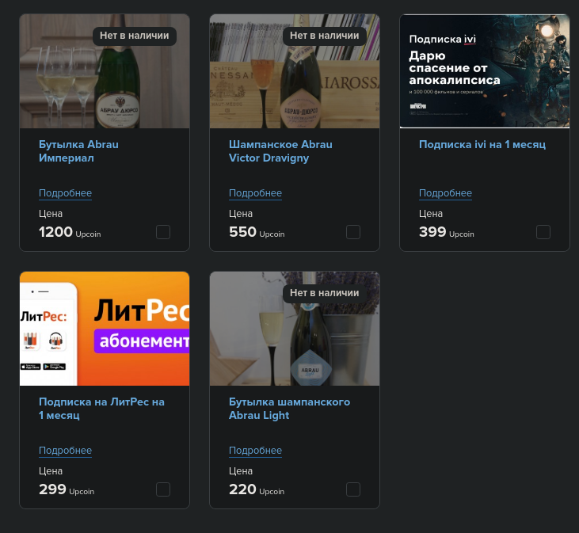Check the box on the ЛитРес subscription card
This screenshot has width=579, height=533.
[x=163, y=489]
